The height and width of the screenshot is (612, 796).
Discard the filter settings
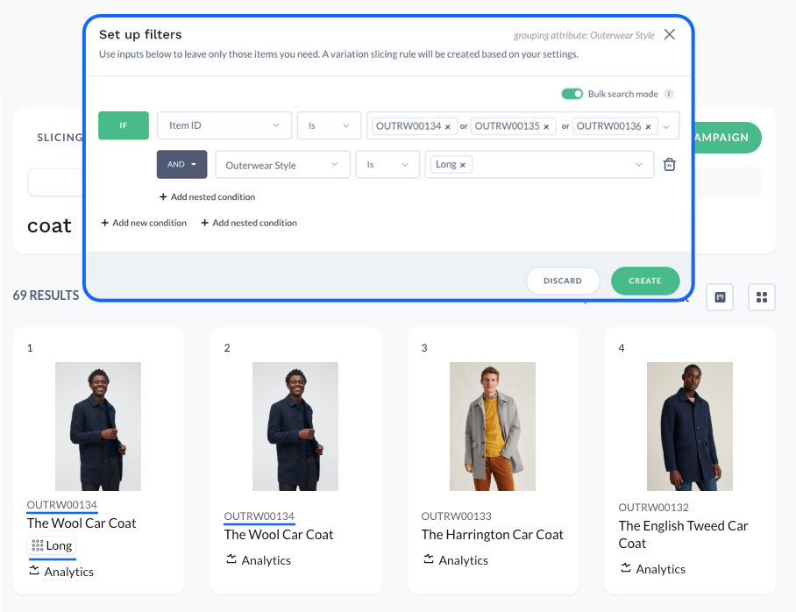click(563, 281)
